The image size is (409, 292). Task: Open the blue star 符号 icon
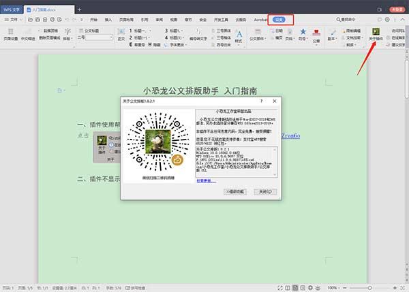tap(303, 35)
